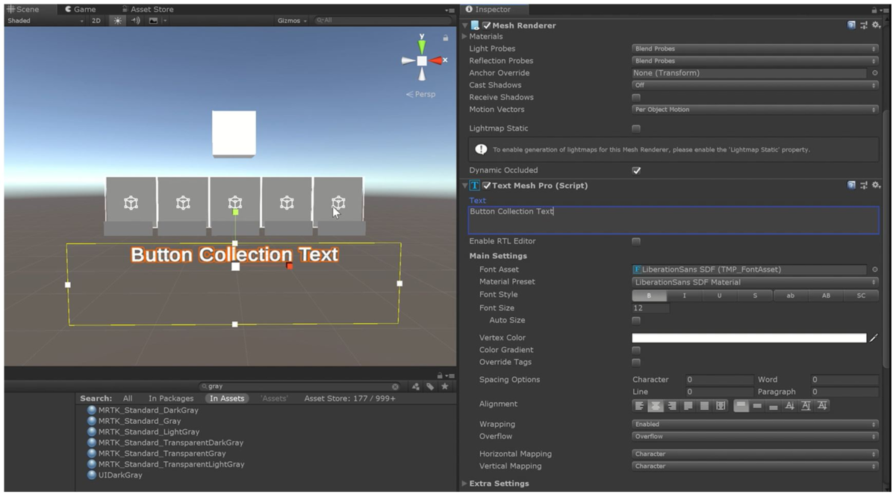Set text alignment to right
This screenshot has width=896, height=497.
click(x=672, y=406)
